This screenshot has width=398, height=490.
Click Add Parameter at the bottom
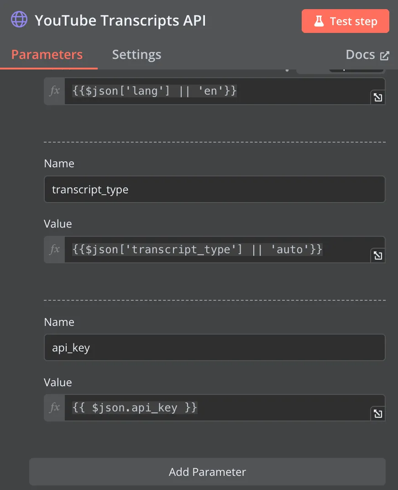[207, 472]
